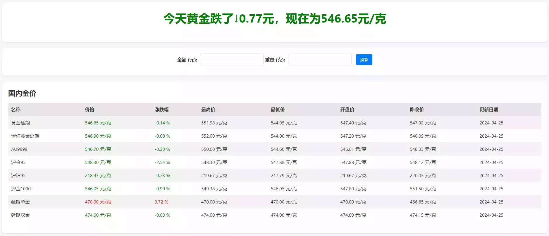549x236 pixels.
Task: Click previous close 466.65 元/克
Action: 423,202
